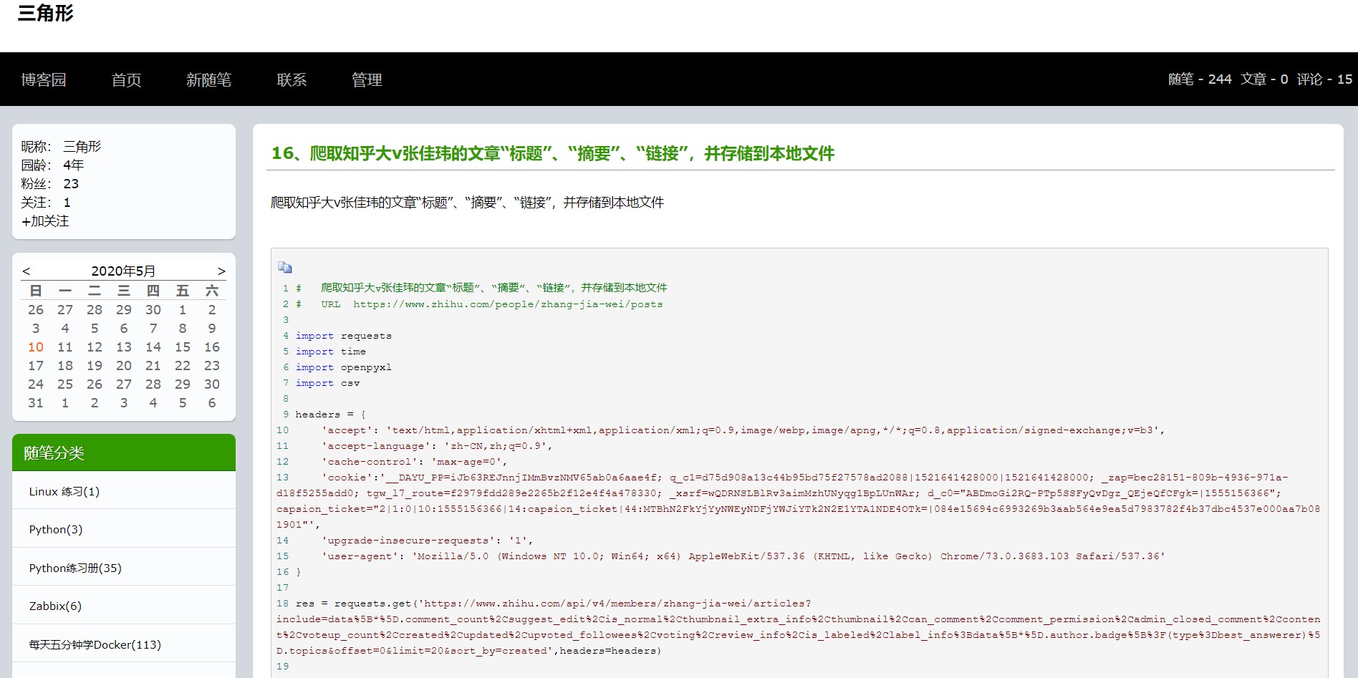
Task: Click the 'upgrade-insecure-requests' code line
Action: tap(428, 541)
